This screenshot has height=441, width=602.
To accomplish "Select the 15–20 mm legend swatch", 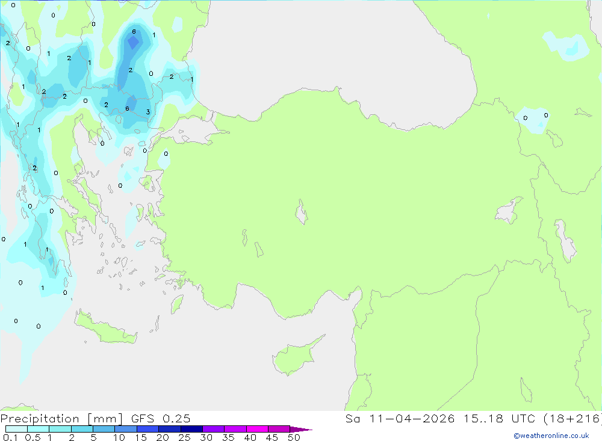I will tap(147, 429).
